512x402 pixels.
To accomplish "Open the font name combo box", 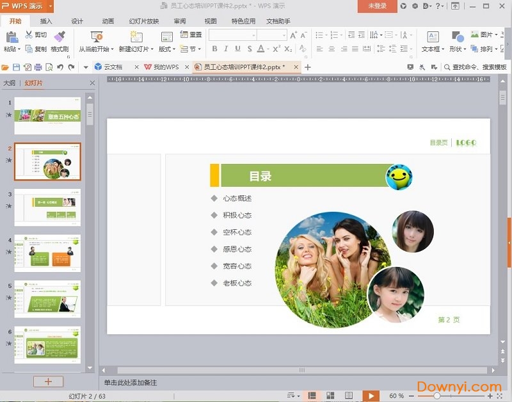I will click(233, 35).
